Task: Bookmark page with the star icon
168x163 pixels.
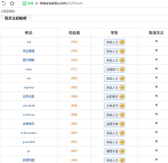Action: tap(12, 3)
